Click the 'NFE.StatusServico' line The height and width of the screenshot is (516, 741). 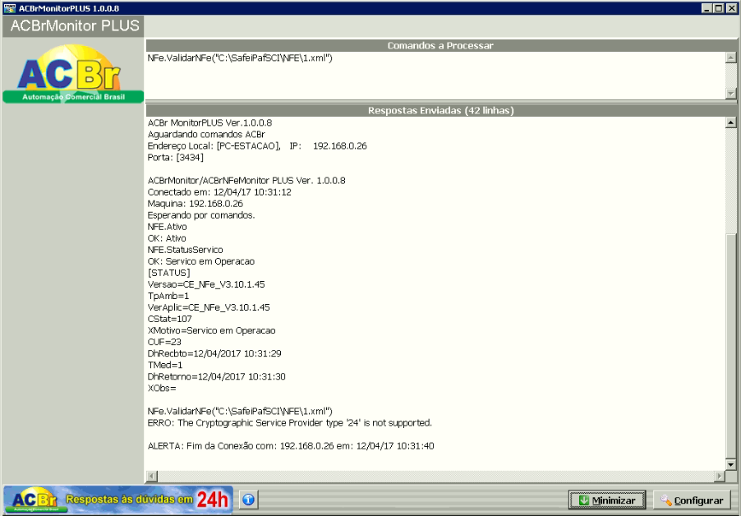[x=186, y=250]
